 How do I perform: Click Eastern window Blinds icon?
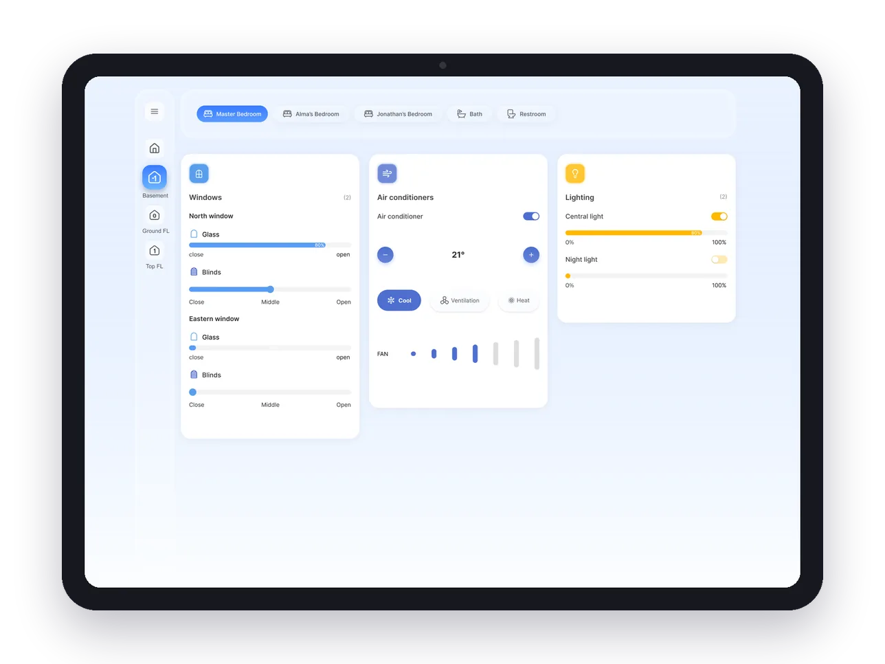[194, 375]
